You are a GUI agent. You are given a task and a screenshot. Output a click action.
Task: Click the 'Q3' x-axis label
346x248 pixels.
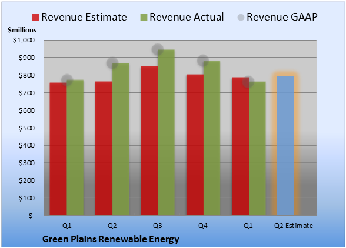pos(158,226)
